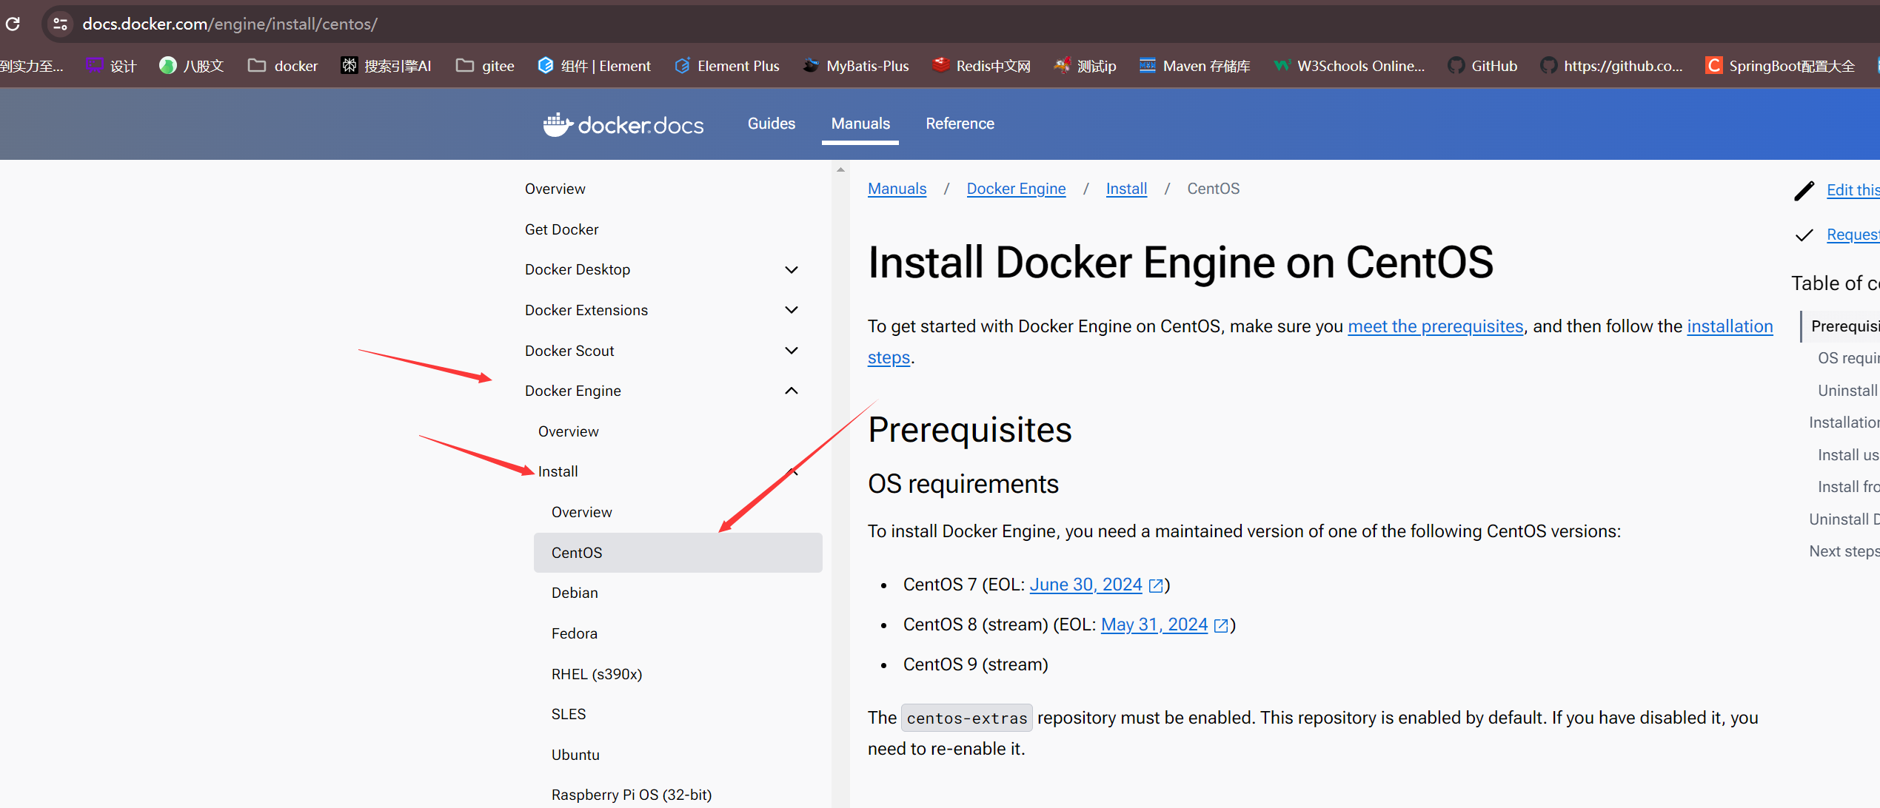This screenshot has width=1880, height=808.
Task: Select Debian install page
Action: (x=575, y=593)
